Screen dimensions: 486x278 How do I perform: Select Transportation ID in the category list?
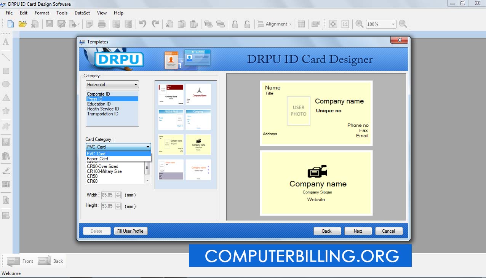tap(112, 114)
